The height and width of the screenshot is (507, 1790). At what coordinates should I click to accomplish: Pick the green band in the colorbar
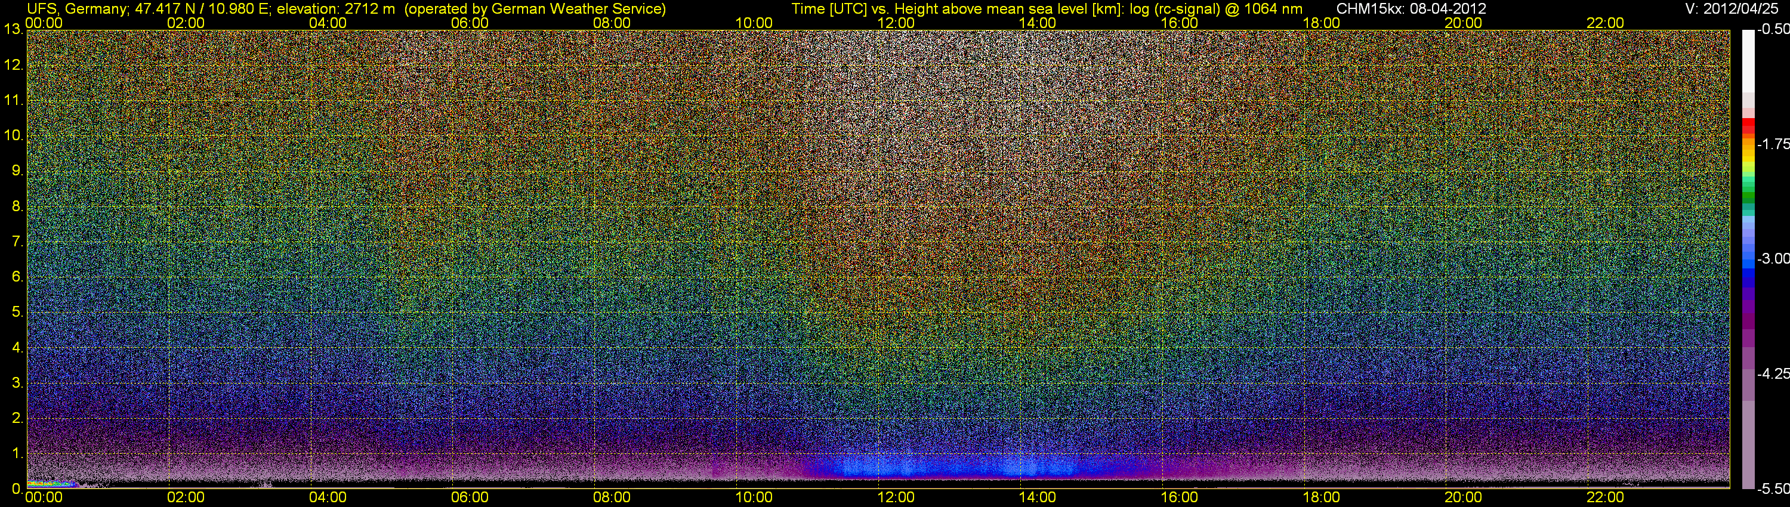(x=1748, y=197)
